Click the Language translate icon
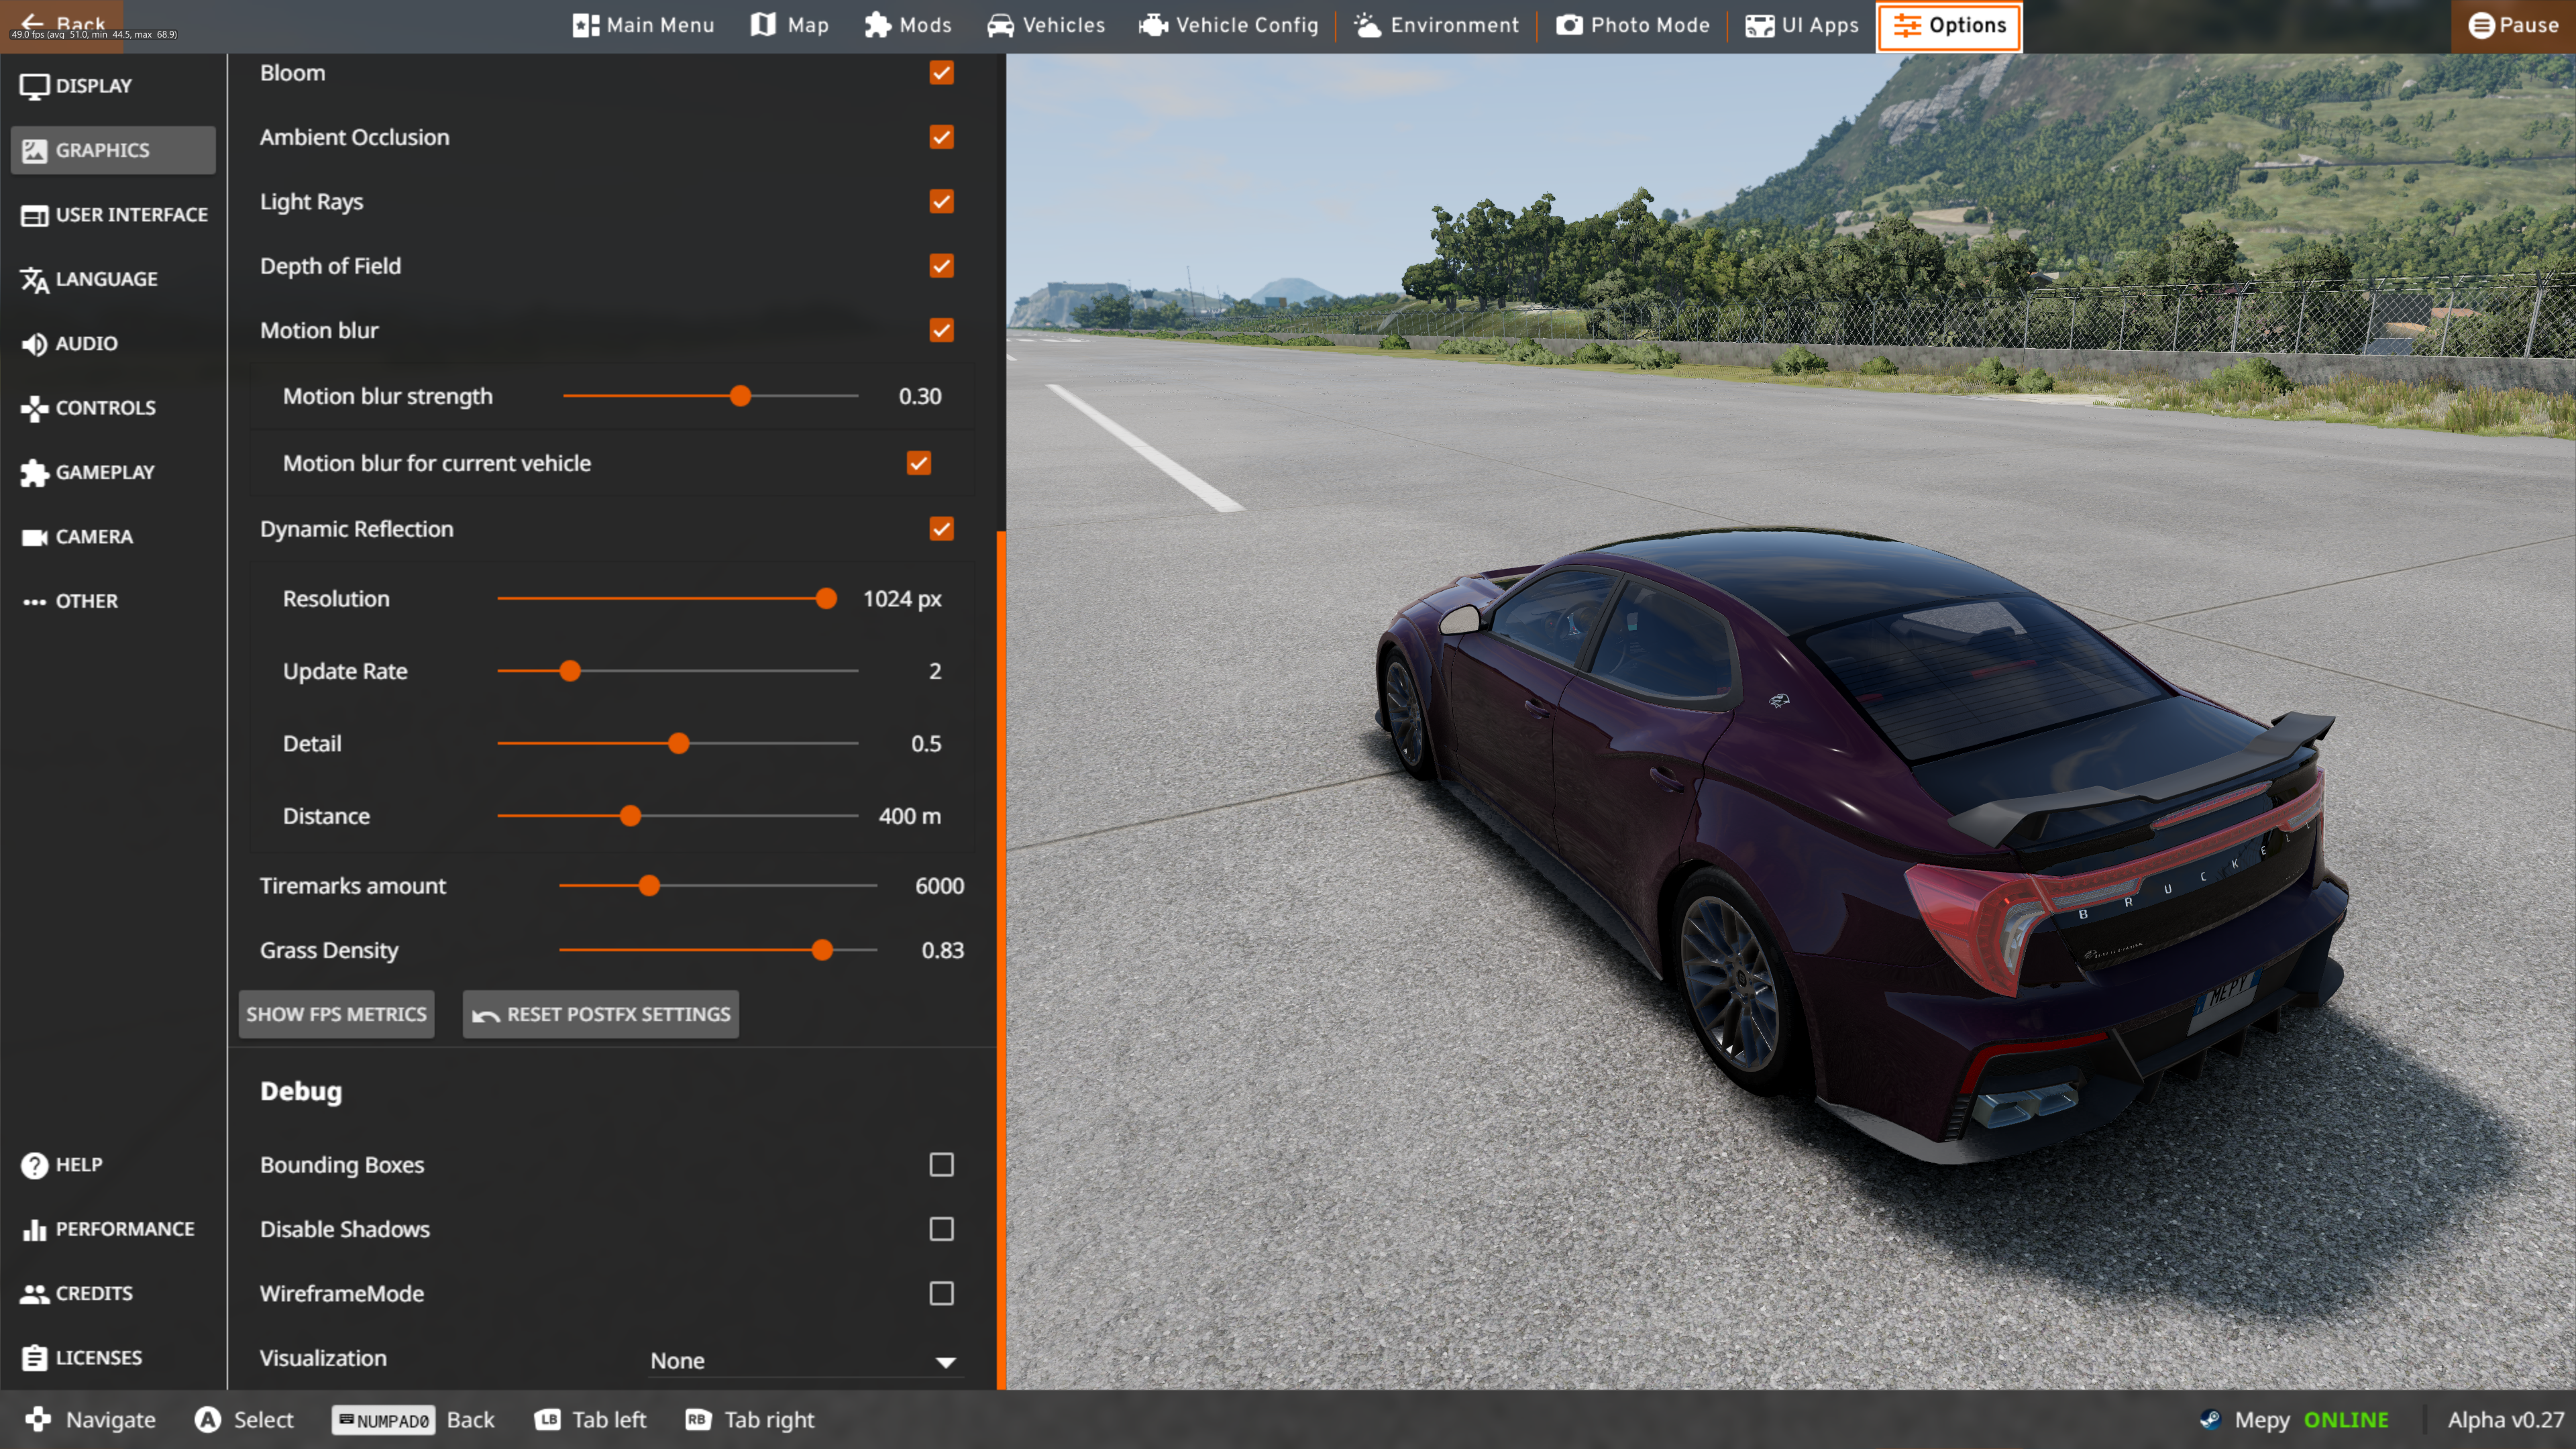Image resolution: width=2576 pixels, height=1449 pixels. pyautogui.click(x=34, y=280)
